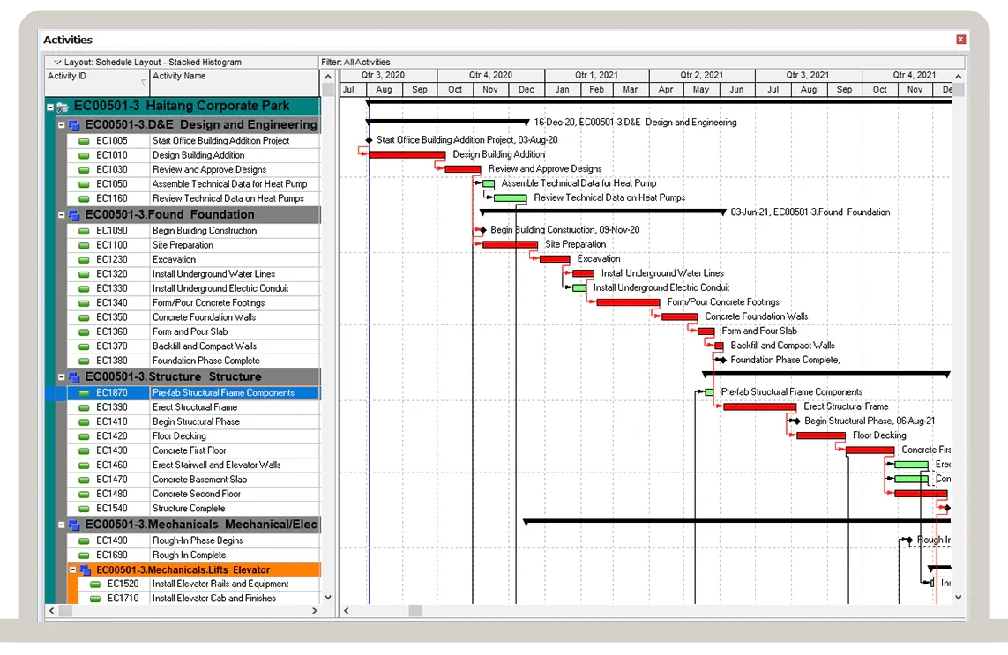Select the 'Rough In Complete' activity row
Image resolution: width=1008 pixels, height=655 pixels.
tap(193, 555)
